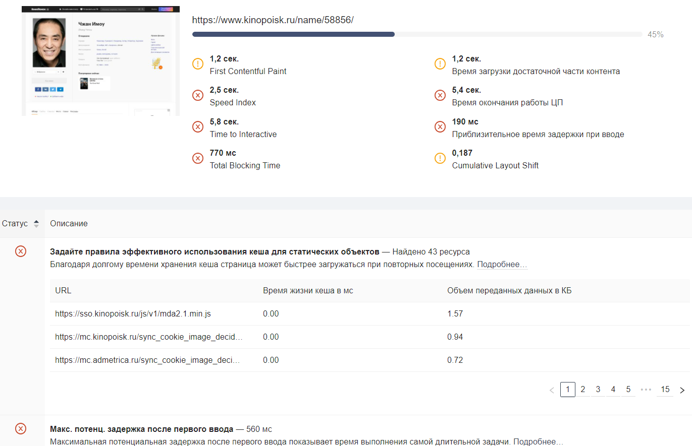
Task: Go to next page with right chevron
Action: click(682, 390)
